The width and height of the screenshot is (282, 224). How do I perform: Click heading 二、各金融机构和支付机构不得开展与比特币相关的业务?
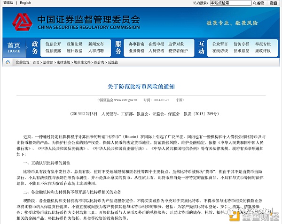tap(72, 192)
